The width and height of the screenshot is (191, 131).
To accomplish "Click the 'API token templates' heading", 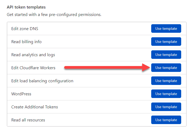I will [x=26, y=7].
